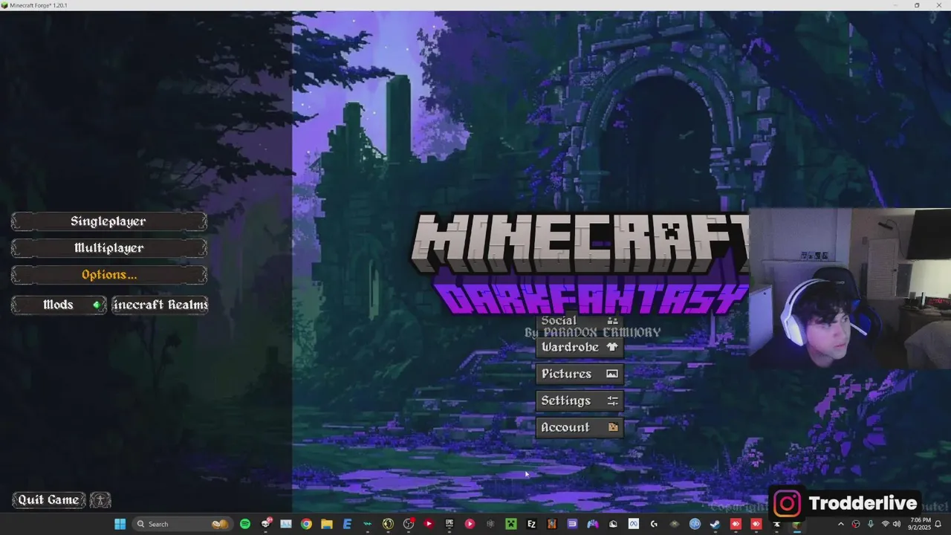Open Google Chrome from the taskbar
This screenshot has width=951, height=535.
[x=306, y=524]
